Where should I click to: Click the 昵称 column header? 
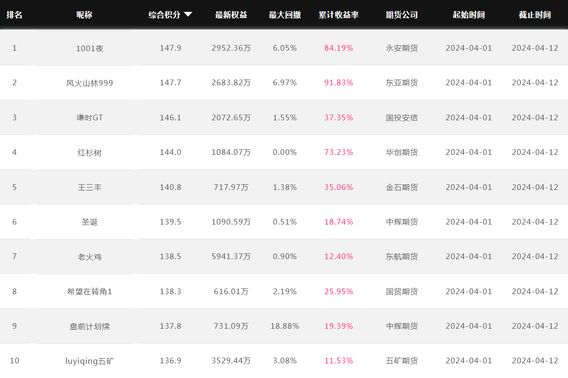pos(84,15)
